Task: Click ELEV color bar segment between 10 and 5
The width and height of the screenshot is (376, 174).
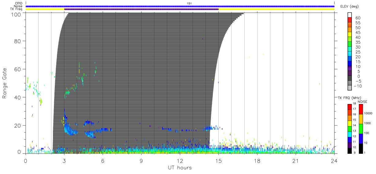Action: (x=350, y=69)
